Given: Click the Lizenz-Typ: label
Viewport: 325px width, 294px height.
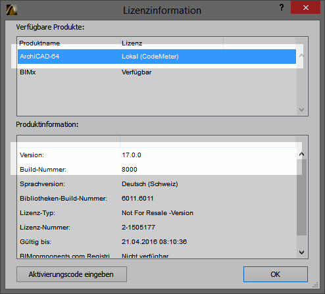Looking at the screenshot, I should pos(37,213).
